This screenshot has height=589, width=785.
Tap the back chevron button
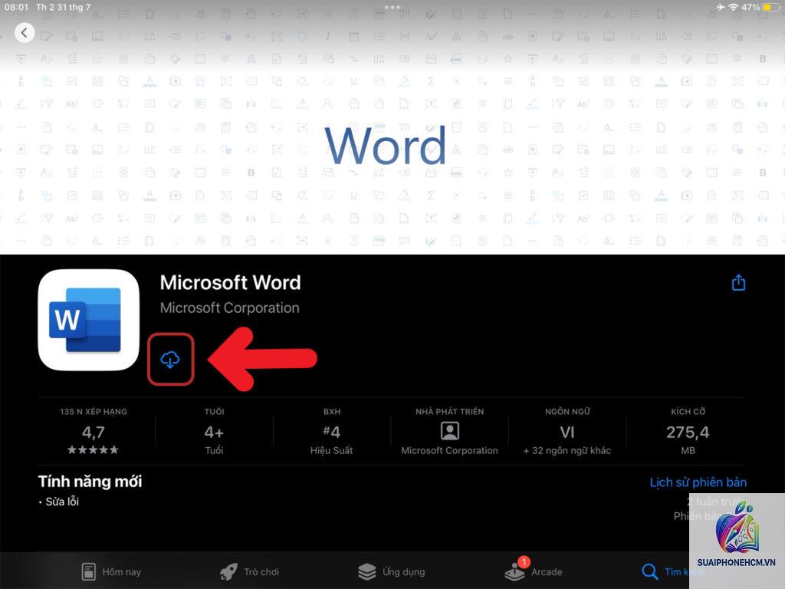24,33
